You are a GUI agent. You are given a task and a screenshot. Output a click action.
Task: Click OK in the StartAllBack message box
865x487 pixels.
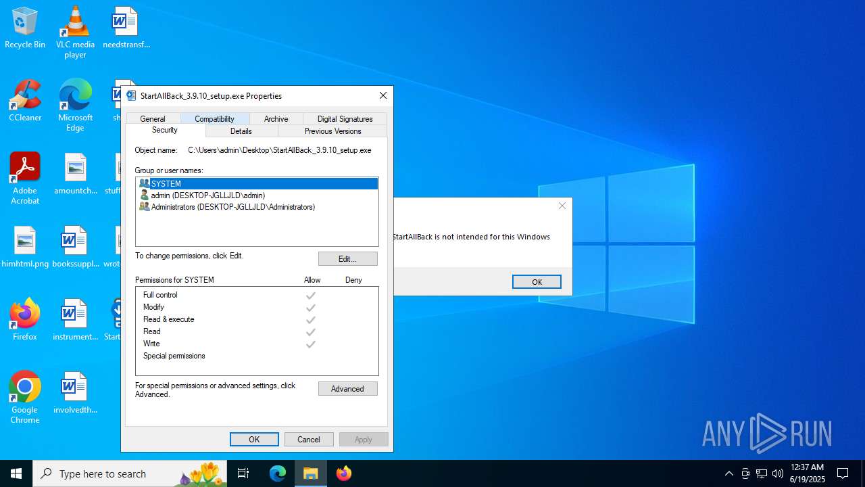[x=537, y=282]
